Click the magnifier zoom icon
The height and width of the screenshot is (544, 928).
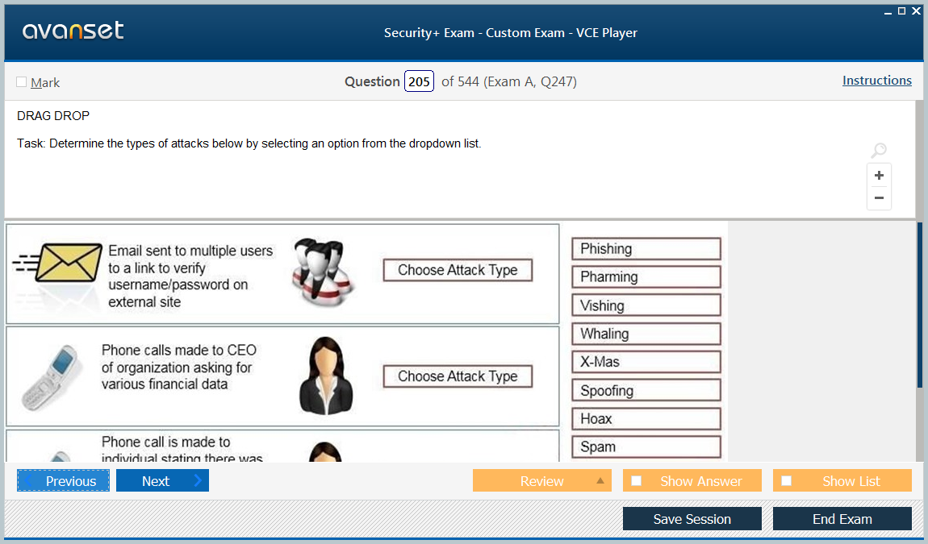[878, 150]
